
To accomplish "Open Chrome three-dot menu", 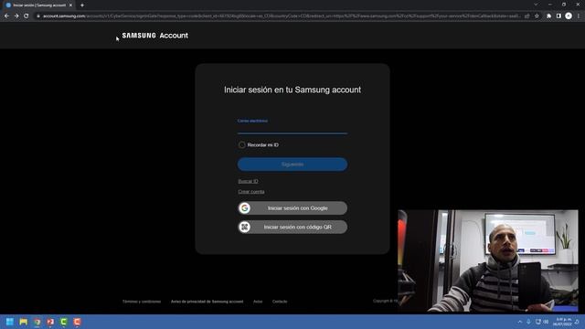I will 579,16.
